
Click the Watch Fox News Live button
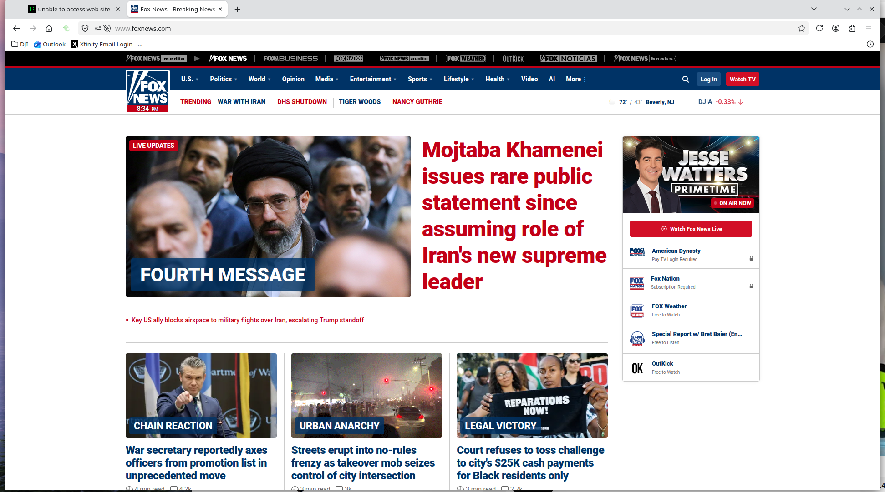(x=691, y=229)
